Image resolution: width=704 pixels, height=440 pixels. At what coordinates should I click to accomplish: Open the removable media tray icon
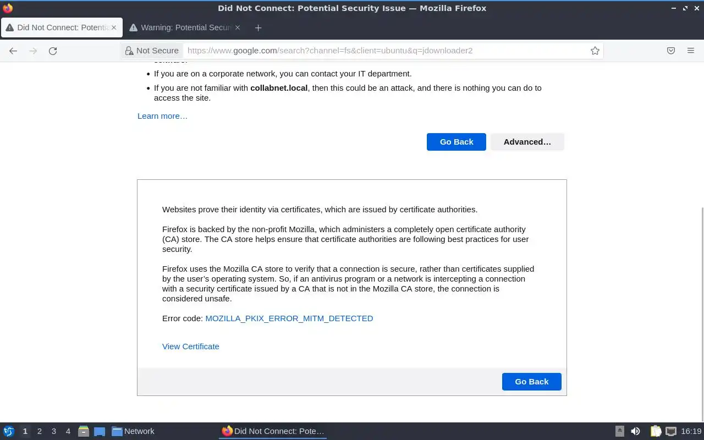pos(620,431)
